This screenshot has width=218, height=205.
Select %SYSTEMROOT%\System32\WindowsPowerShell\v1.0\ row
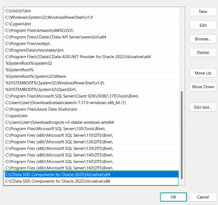(x=91, y=83)
